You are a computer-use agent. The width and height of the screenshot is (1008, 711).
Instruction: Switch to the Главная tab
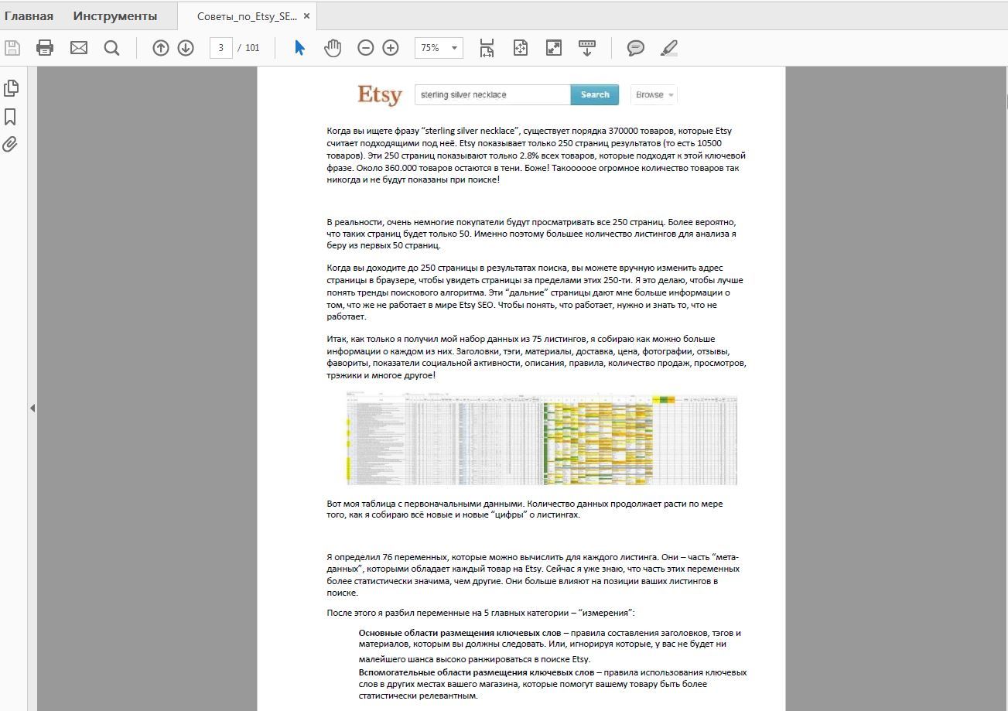pyautogui.click(x=29, y=16)
